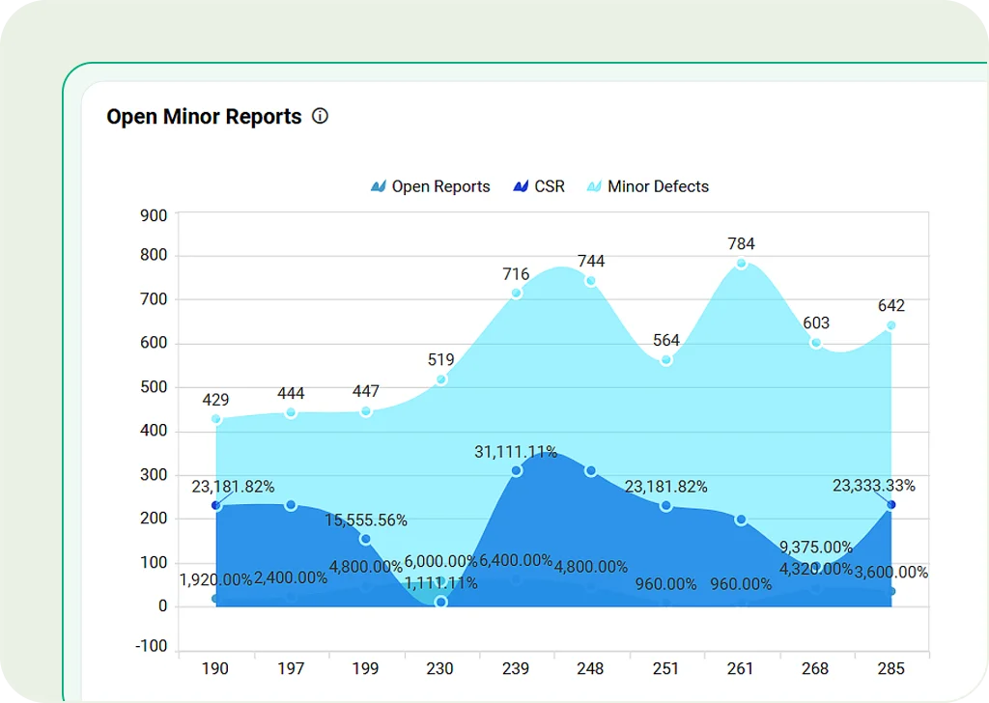Click the CSR point labeled 23,333.33%
The width and height of the screenshot is (989, 703).
[x=890, y=505]
